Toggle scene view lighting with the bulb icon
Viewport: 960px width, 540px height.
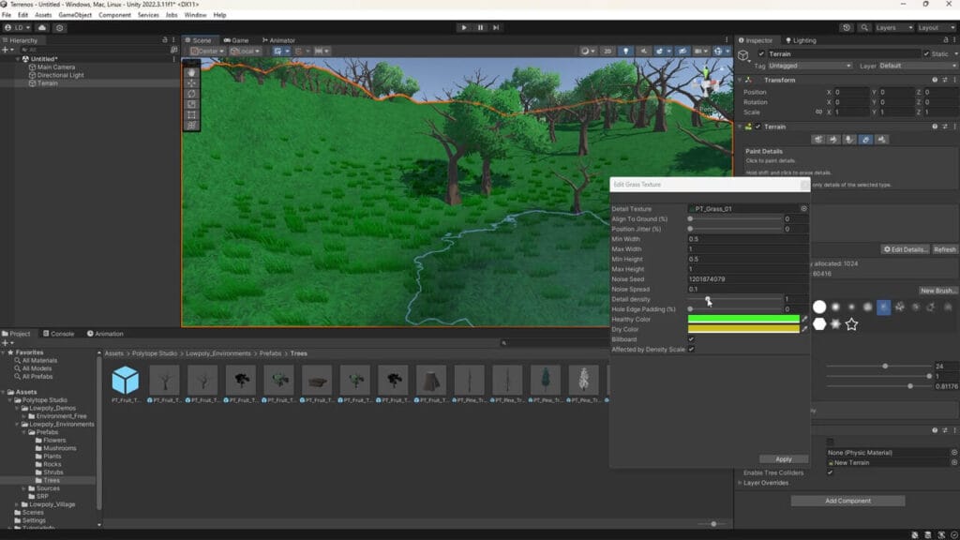pos(625,51)
